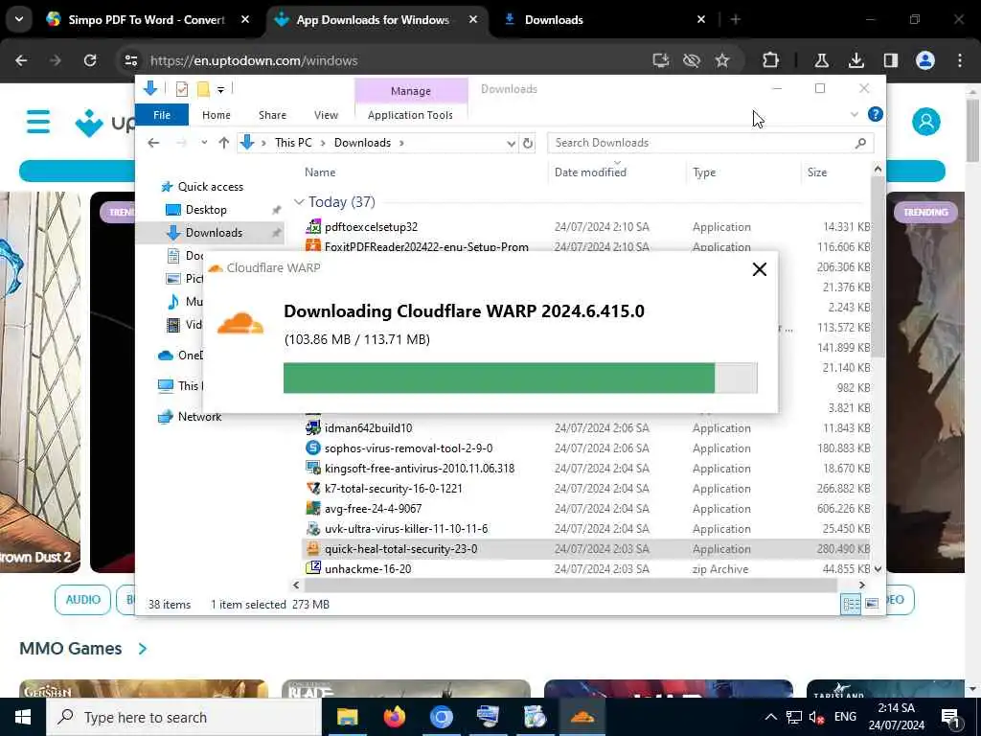The height and width of the screenshot is (736, 981).
Task: Select the pdftoexcelsetup32 file
Action: [371, 227]
